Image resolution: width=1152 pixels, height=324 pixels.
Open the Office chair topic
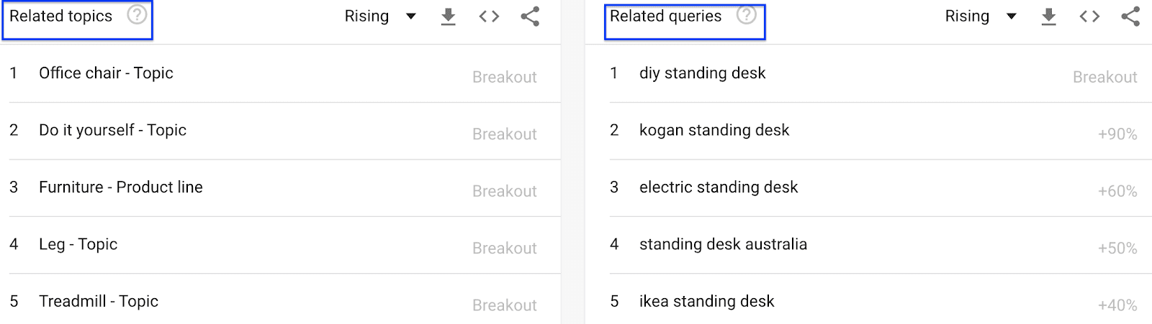click(x=106, y=73)
